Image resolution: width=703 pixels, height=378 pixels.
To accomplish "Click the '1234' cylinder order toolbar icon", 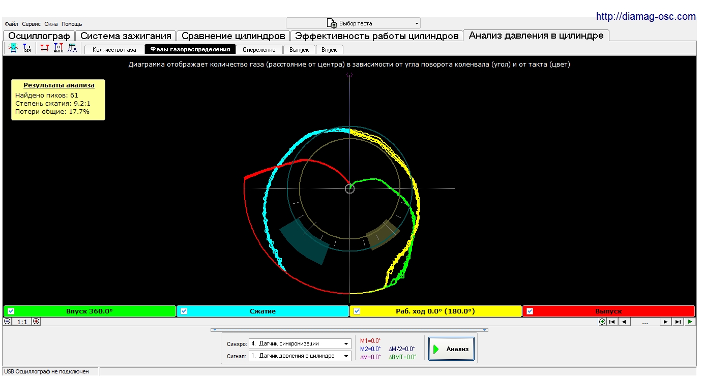I will 27,48.
